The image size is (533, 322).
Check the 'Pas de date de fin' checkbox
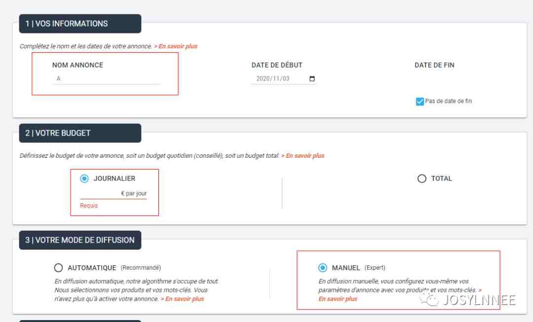coord(420,101)
